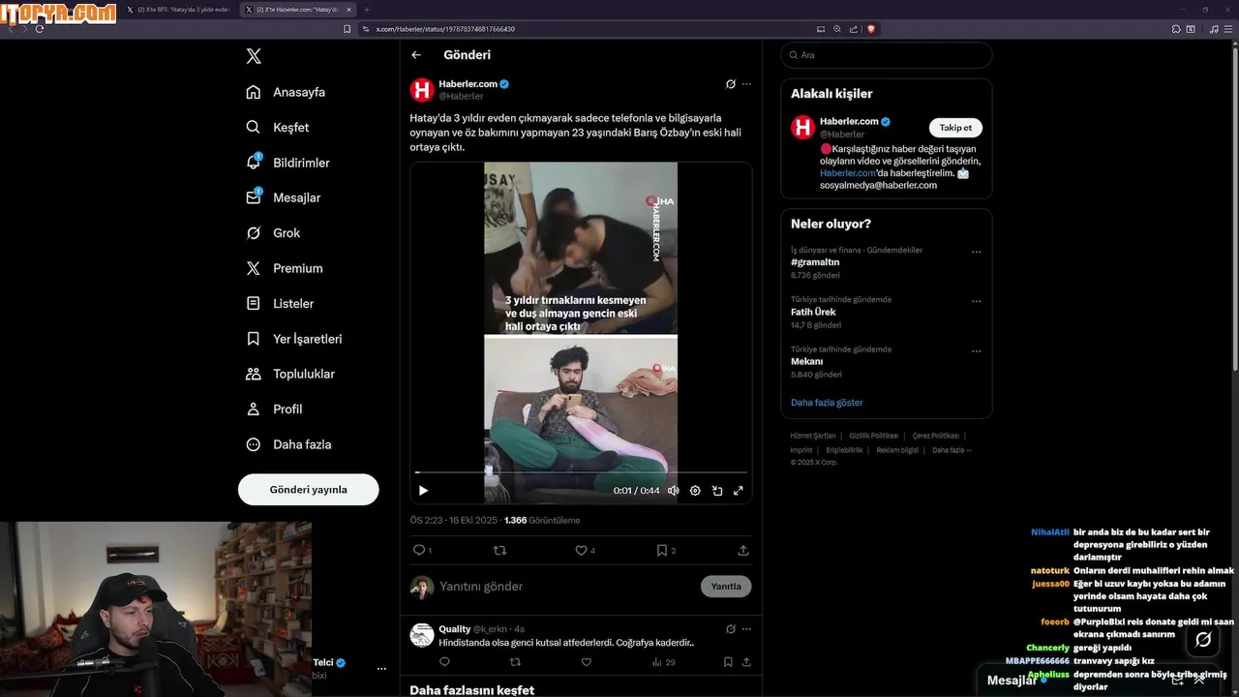The image size is (1239, 697).
Task: Switch to the X'te BPT browser tab
Action: click(x=178, y=10)
